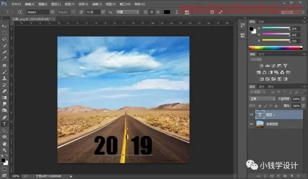Viewport: 308px width, 179px height.
Task: Select the Spot Healing Brush tool
Action: coord(4,65)
